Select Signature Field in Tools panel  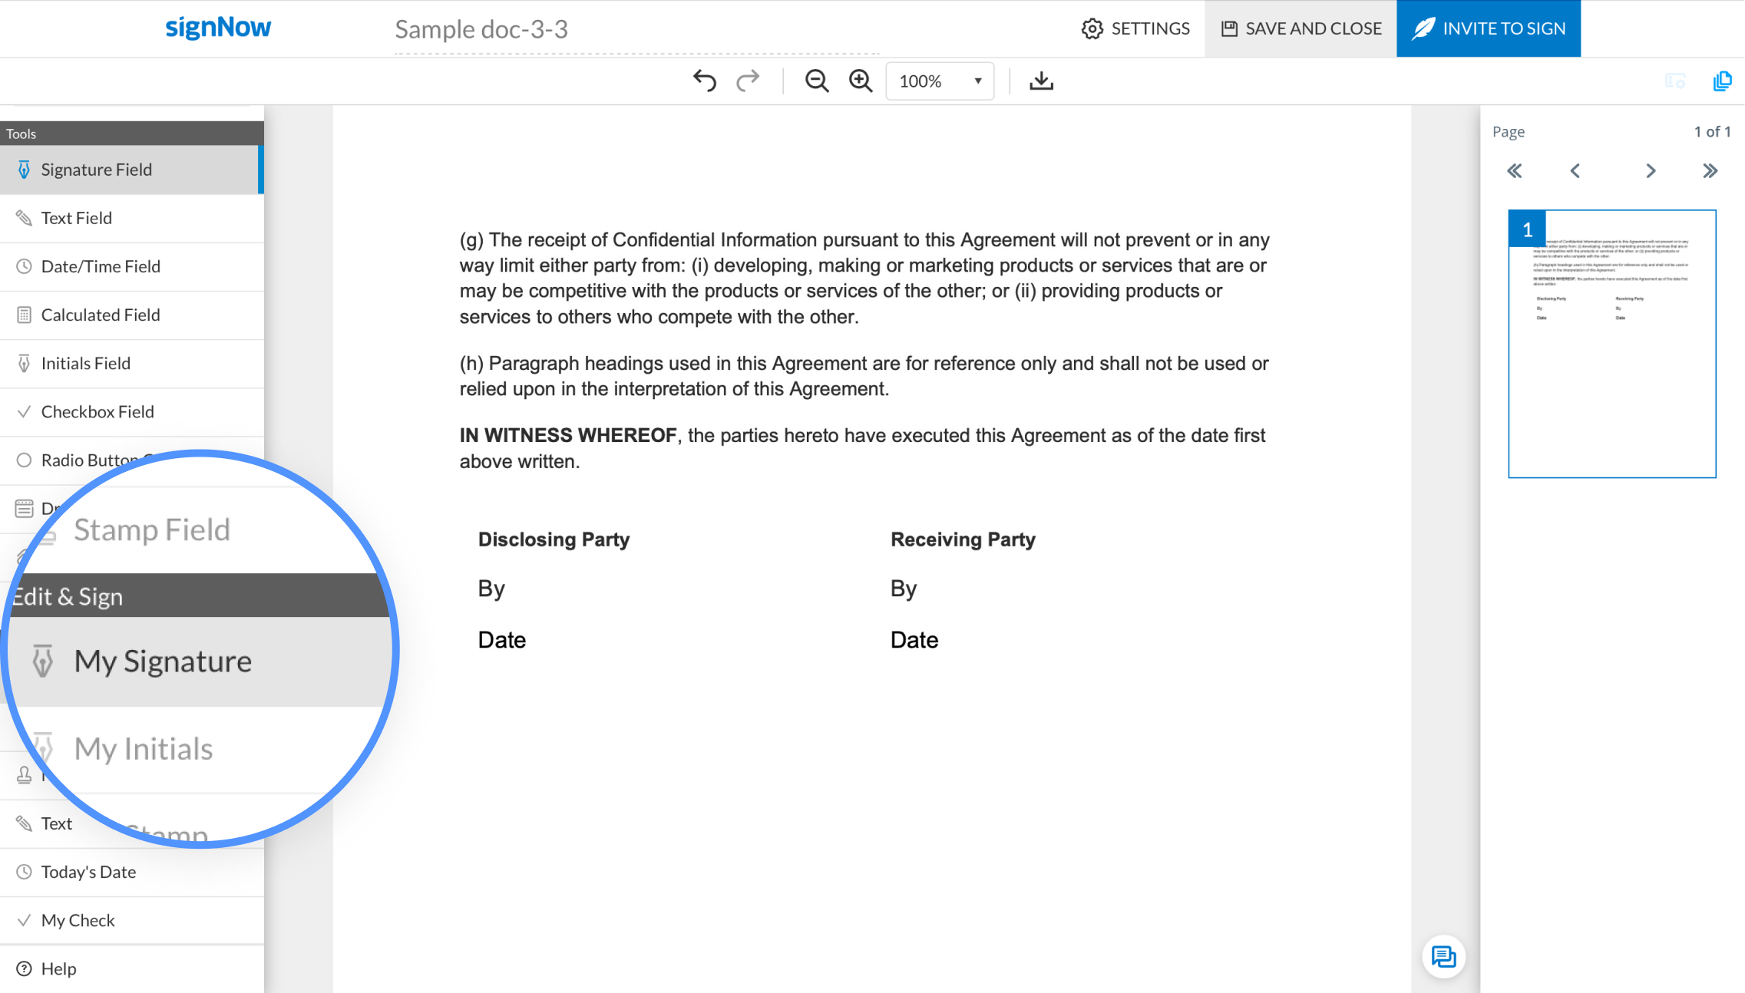pos(96,170)
